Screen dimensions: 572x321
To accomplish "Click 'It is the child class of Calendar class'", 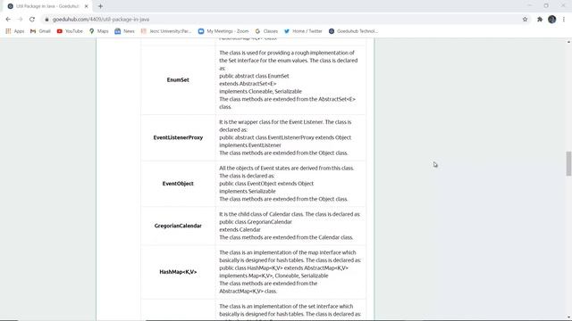I will (x=261, y=214).
